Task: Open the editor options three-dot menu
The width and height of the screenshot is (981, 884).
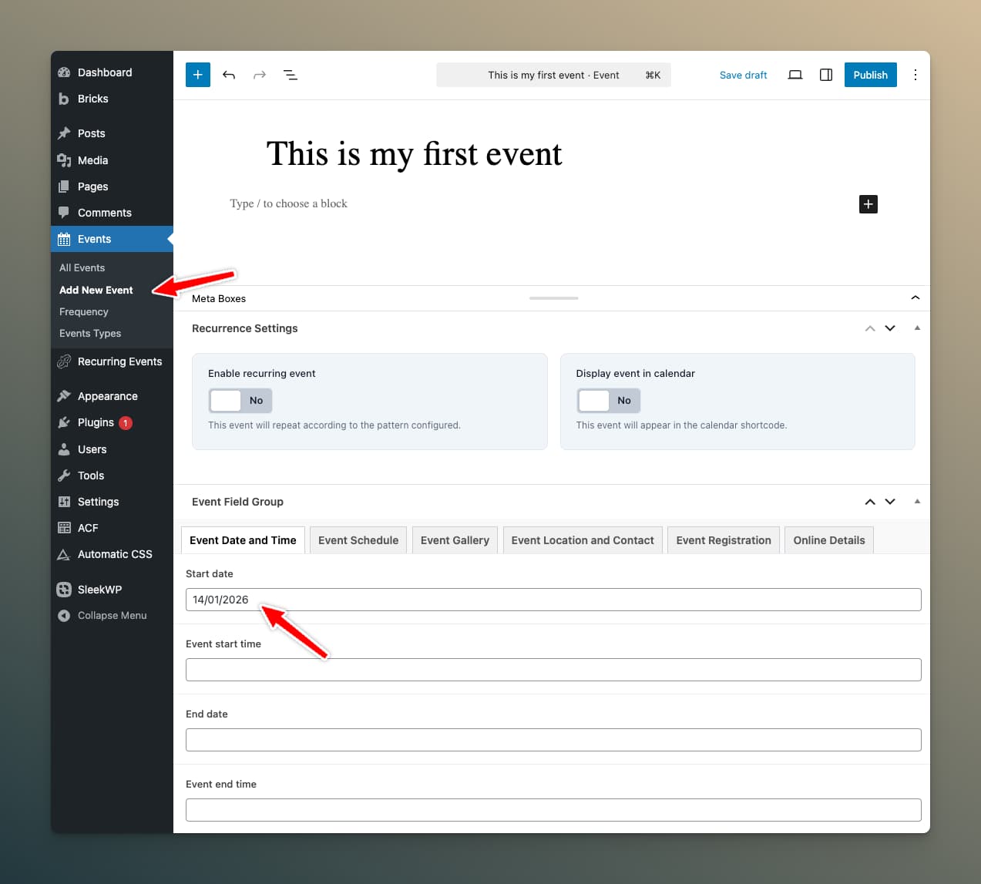Action: coord(915,75)
